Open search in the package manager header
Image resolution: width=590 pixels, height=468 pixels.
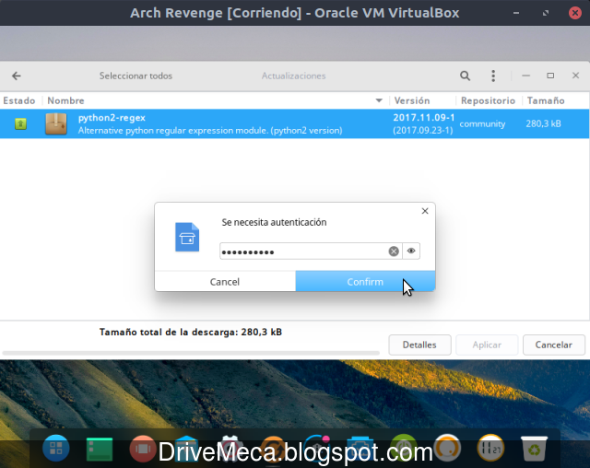[465, 76]
